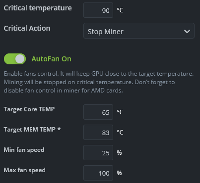Focus the Min fan speed field showing 25
Viewport: 200px width, 183px height.
[98, 153]
